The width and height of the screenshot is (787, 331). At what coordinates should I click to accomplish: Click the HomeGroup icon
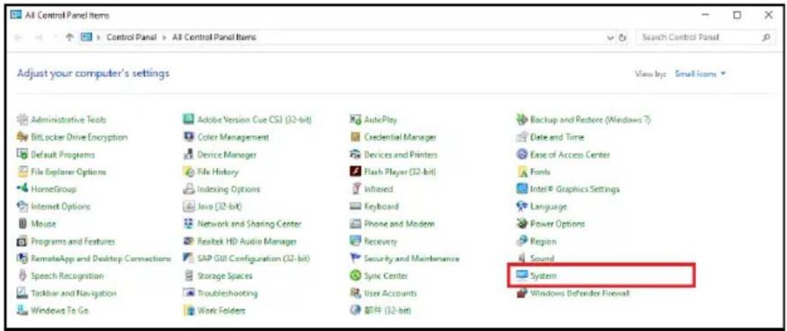(x=22, y=189)
